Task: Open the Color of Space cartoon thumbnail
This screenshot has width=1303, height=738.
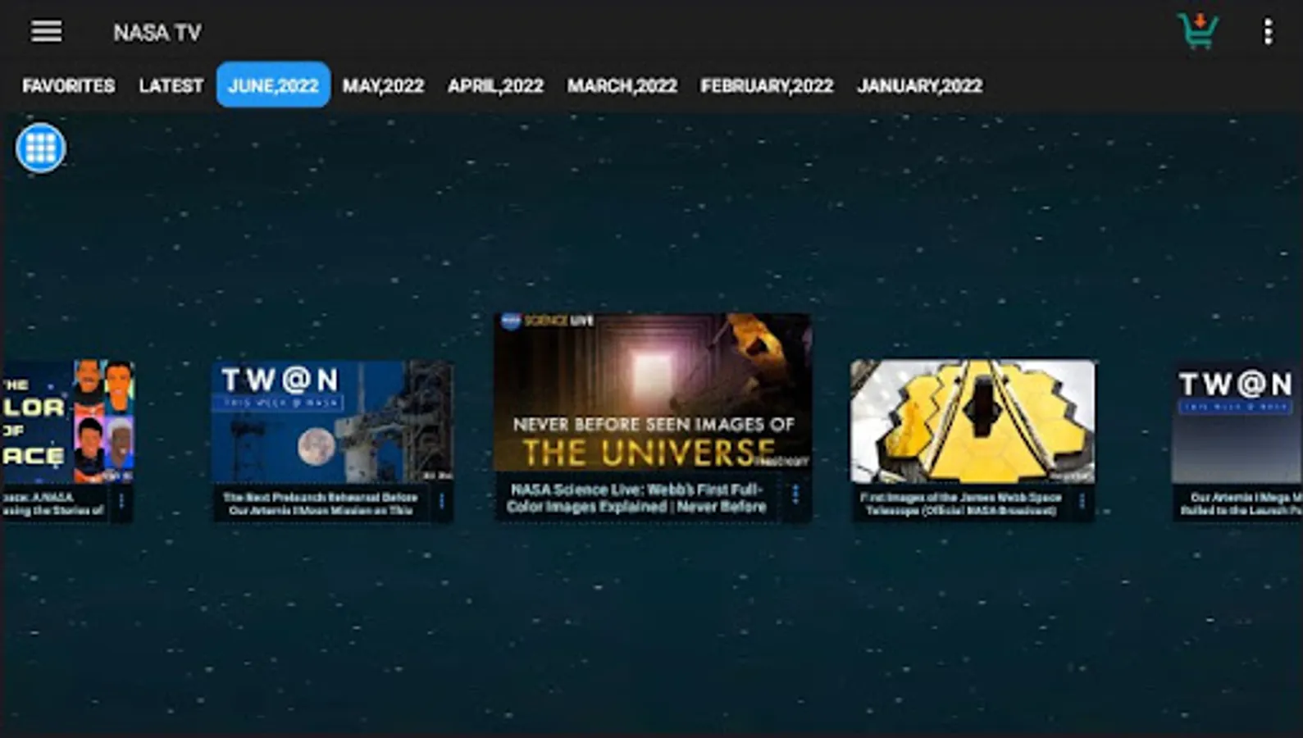Action: [x=67, y=421]
